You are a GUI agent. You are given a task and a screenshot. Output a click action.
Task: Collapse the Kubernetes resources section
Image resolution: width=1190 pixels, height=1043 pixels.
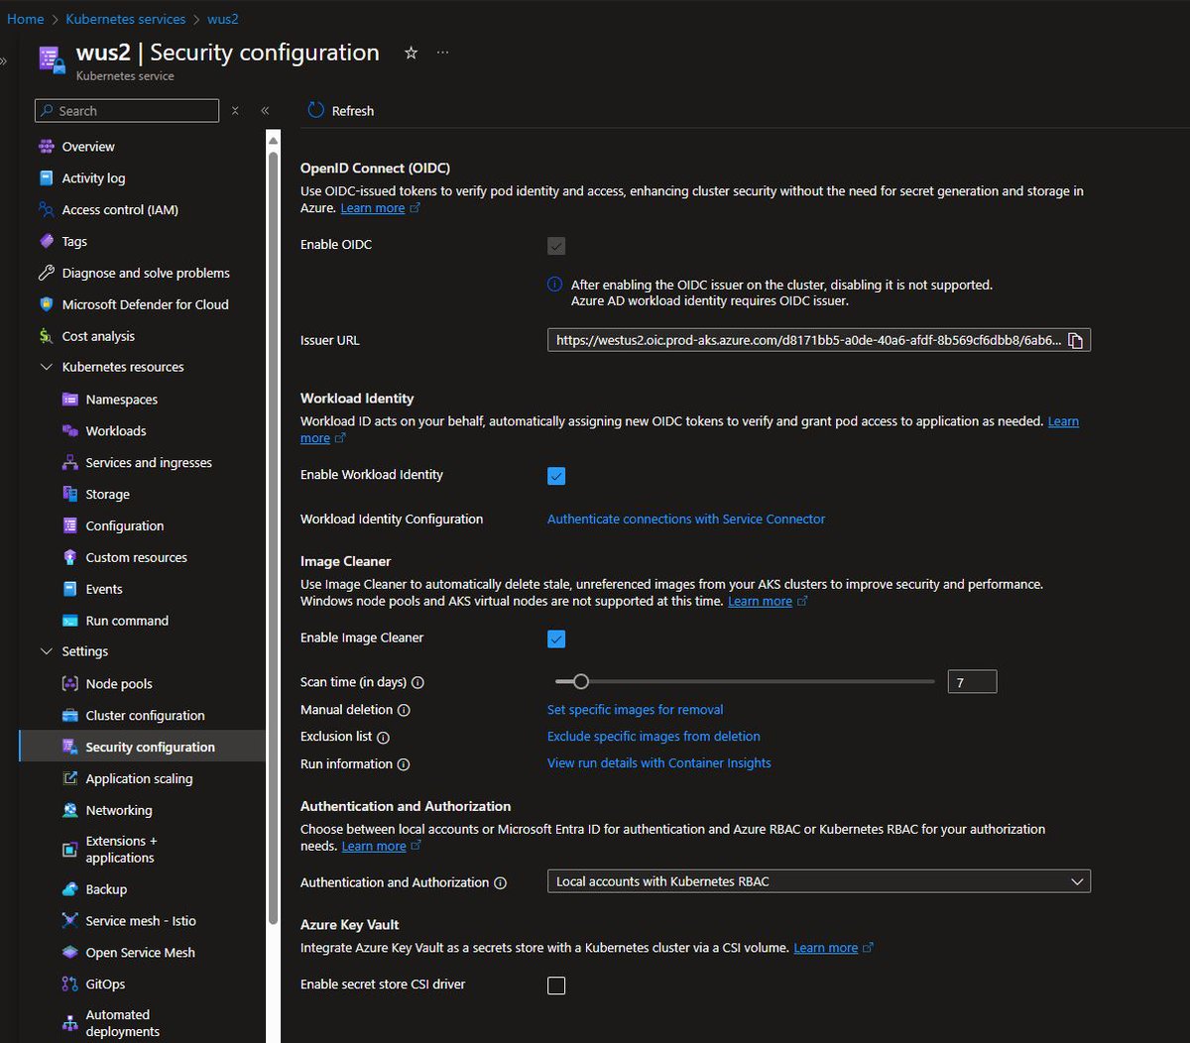[46, 368]
